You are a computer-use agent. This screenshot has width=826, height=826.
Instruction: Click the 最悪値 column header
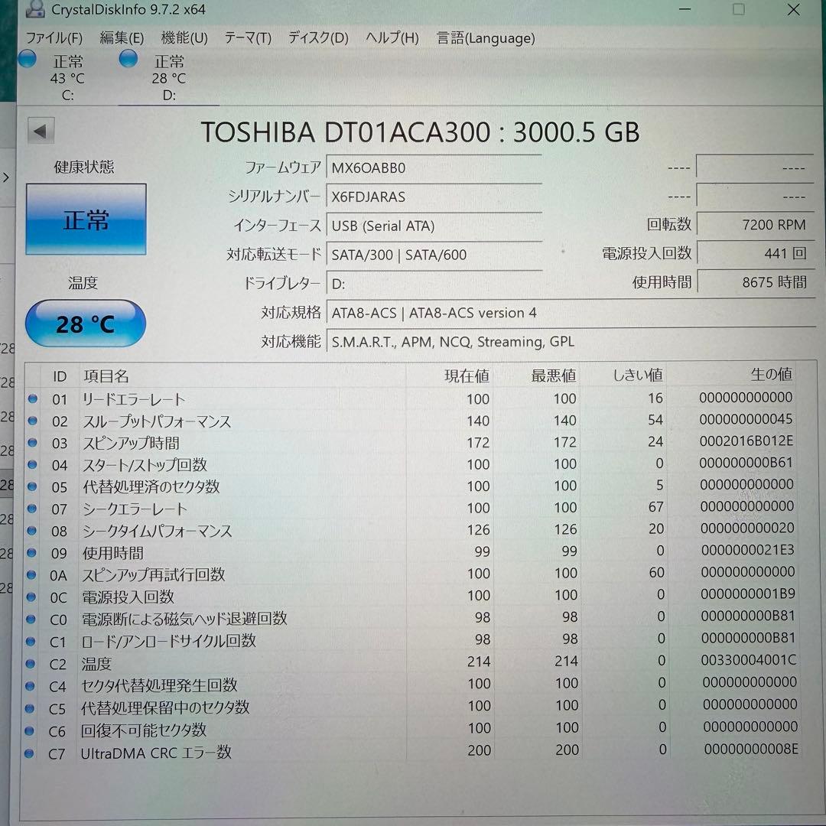coord(535,375)
